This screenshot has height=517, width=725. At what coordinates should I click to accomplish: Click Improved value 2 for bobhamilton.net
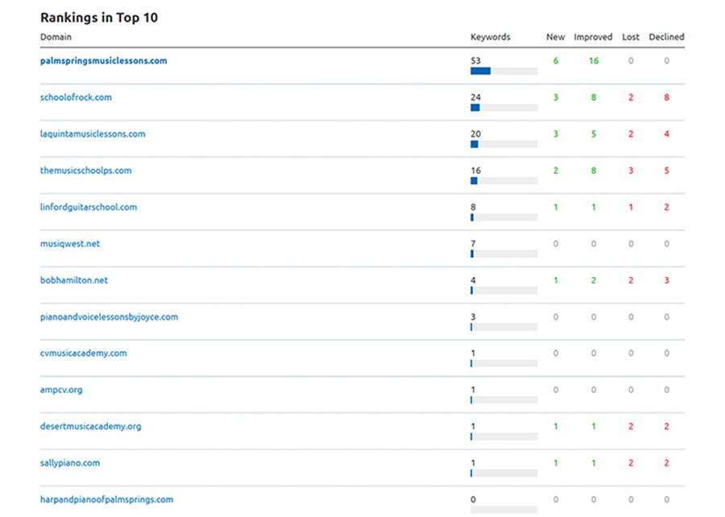[594, 279]
